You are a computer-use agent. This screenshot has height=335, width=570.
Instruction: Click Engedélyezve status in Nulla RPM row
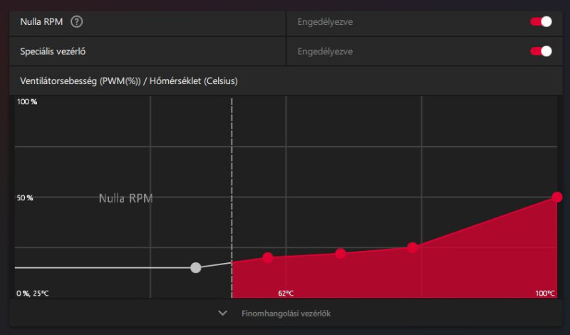click(325, 22)
